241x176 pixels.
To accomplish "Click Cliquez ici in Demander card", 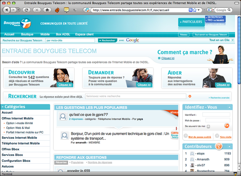I will click(144, 85).
